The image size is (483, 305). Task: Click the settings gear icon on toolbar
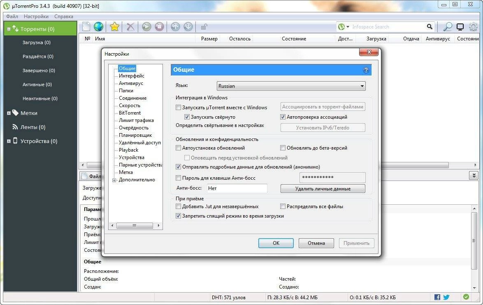474,26
